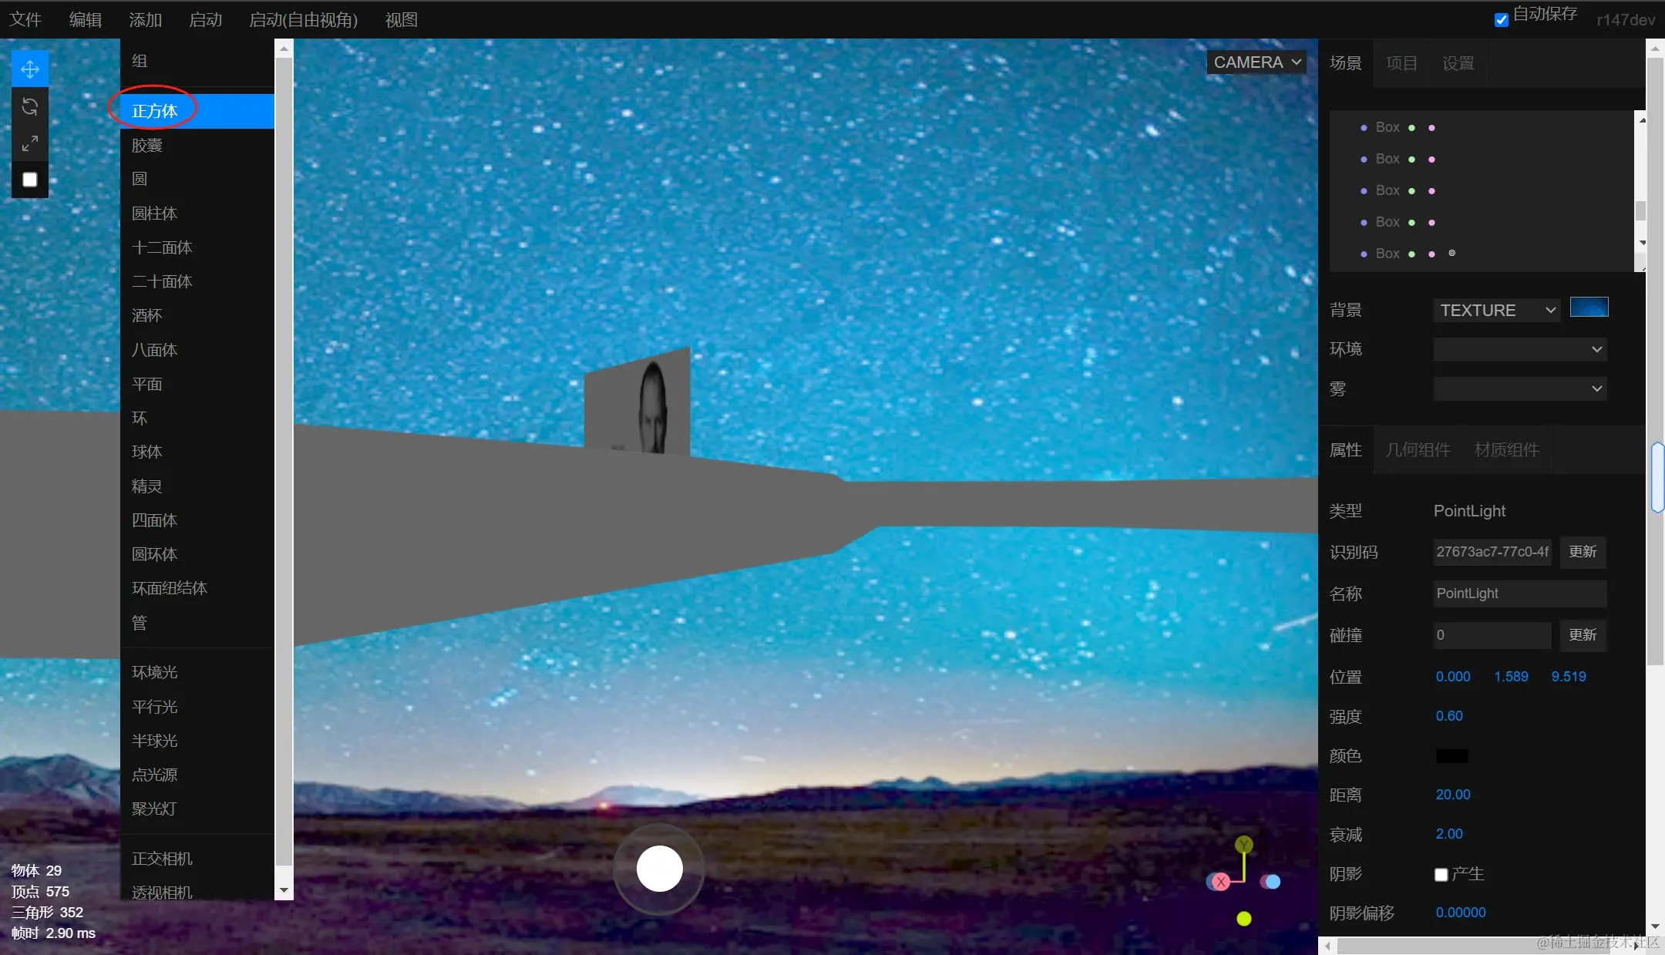Enable the 阴影 产生 shadow checkbox
The height and width of the screenshot is (955, 1665).
click(1441, 875)
